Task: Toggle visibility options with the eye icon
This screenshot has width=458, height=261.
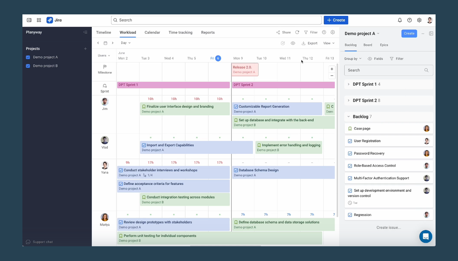Action: [x=293, y=43]
